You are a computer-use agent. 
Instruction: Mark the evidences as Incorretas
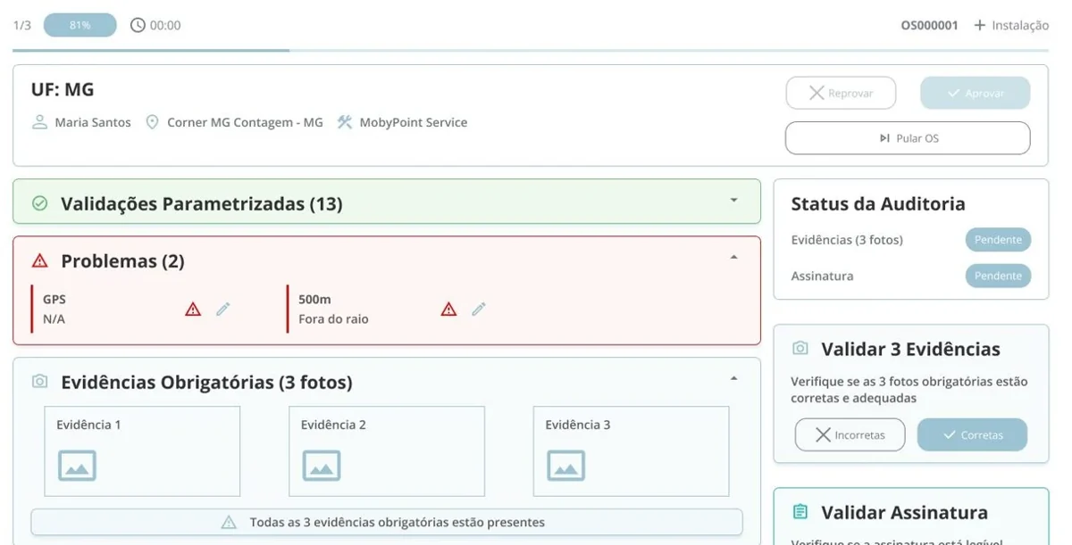coord(850,434)
